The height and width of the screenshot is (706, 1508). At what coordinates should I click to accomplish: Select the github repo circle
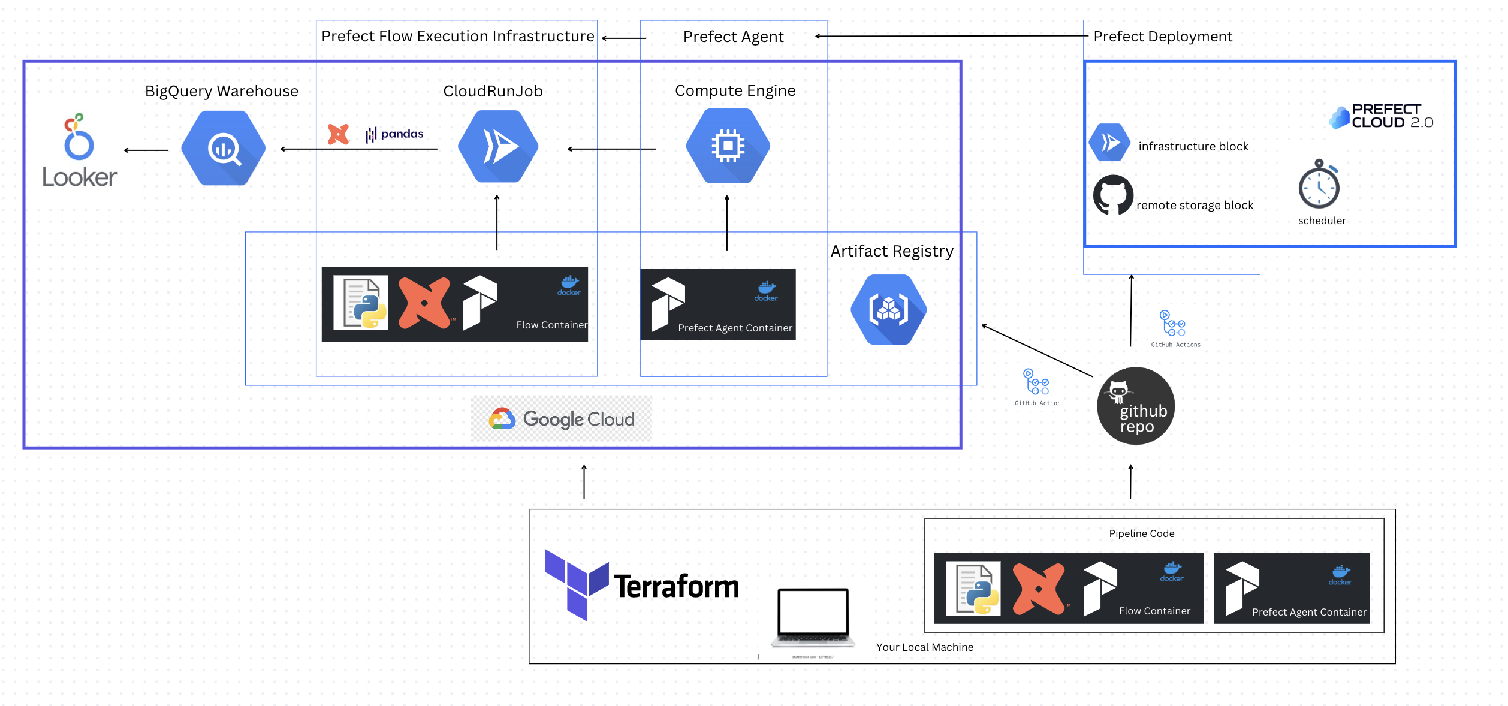pos(1135,406)
